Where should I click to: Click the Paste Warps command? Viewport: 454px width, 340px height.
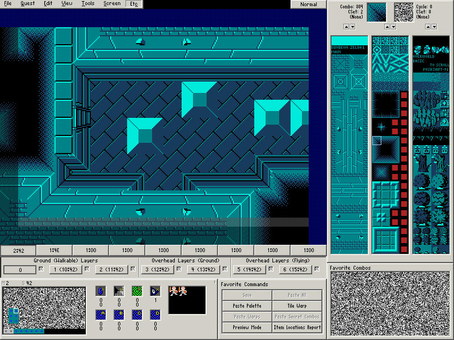[247, 317]
